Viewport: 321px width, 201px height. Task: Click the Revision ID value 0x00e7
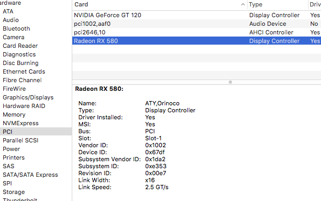155,173
